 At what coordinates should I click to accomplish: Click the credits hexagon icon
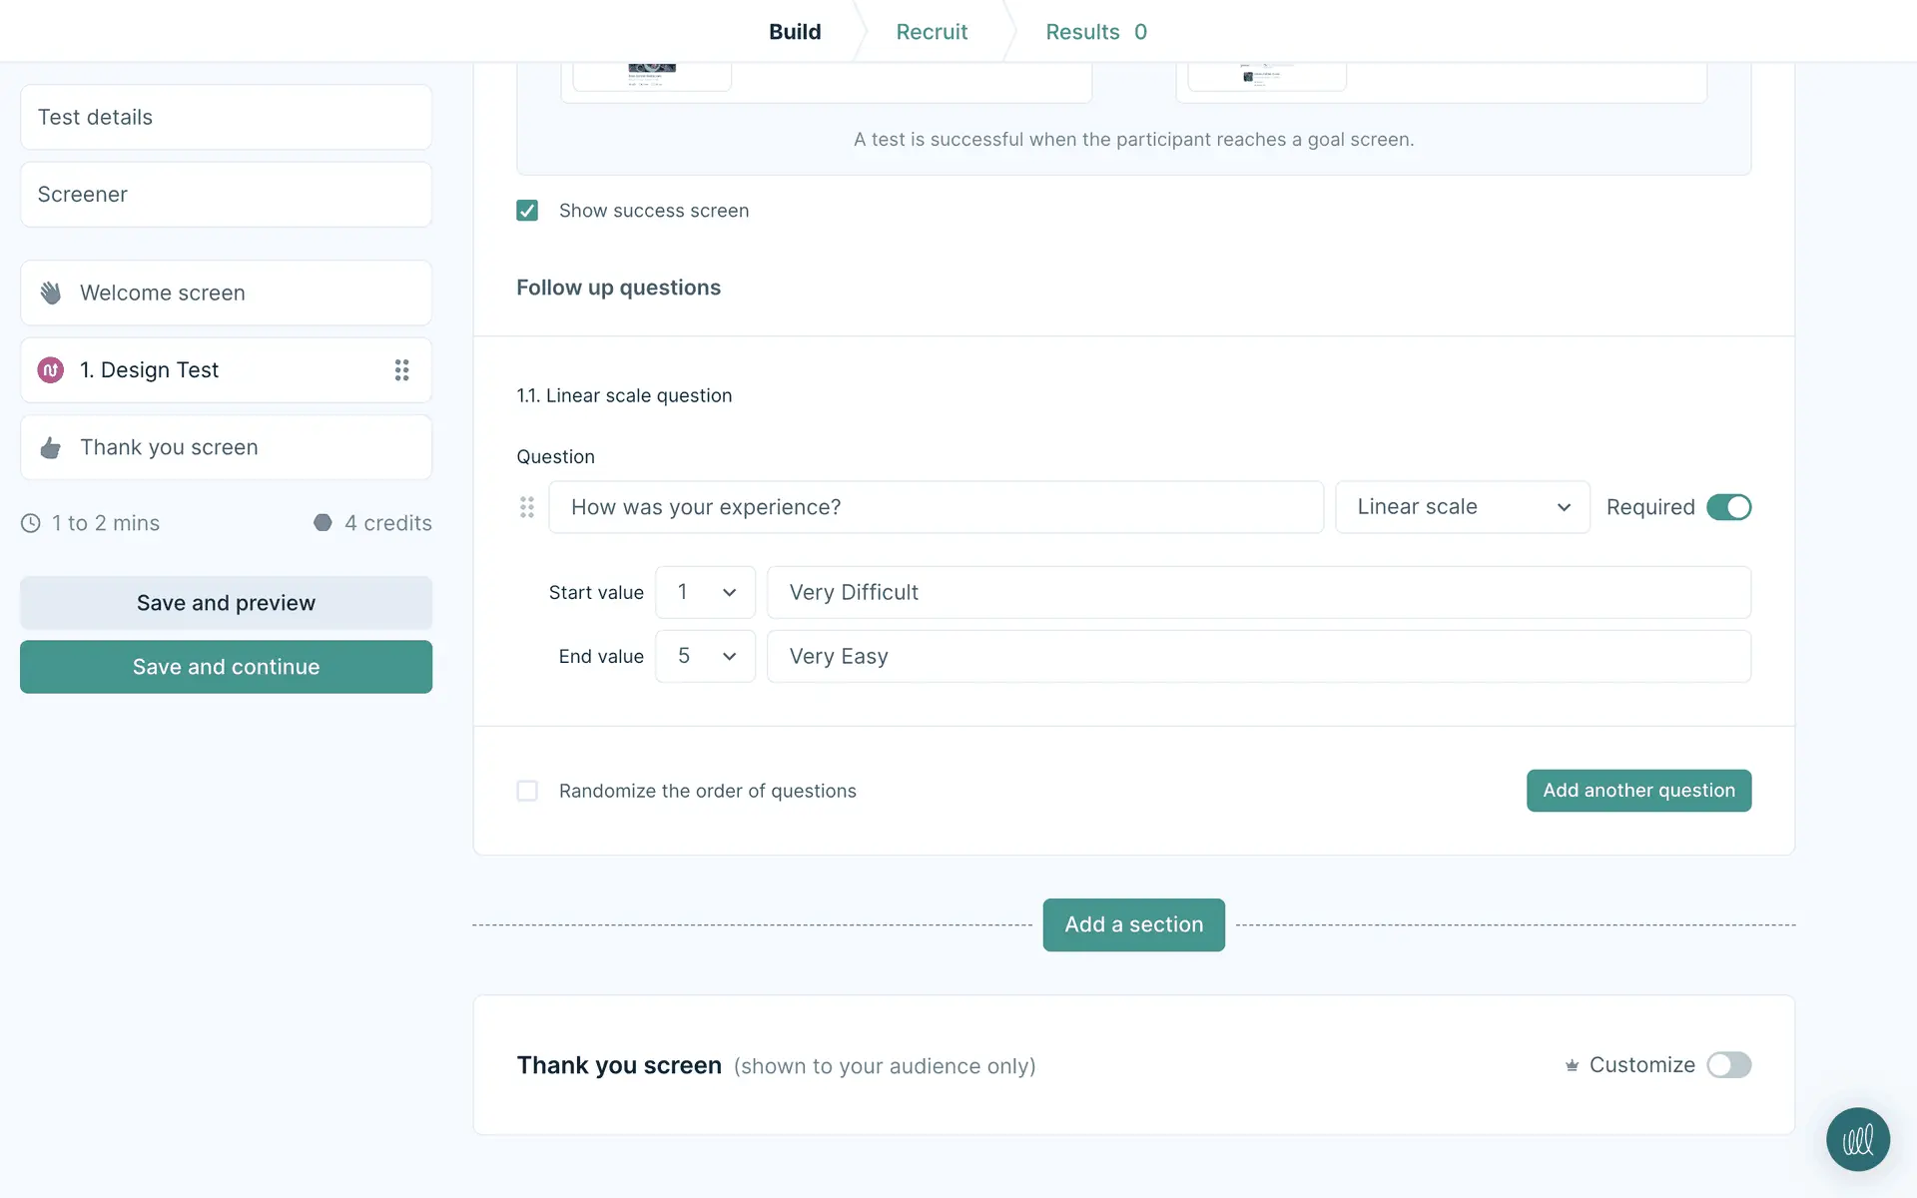pyautogui.click(x=322, y=523)
